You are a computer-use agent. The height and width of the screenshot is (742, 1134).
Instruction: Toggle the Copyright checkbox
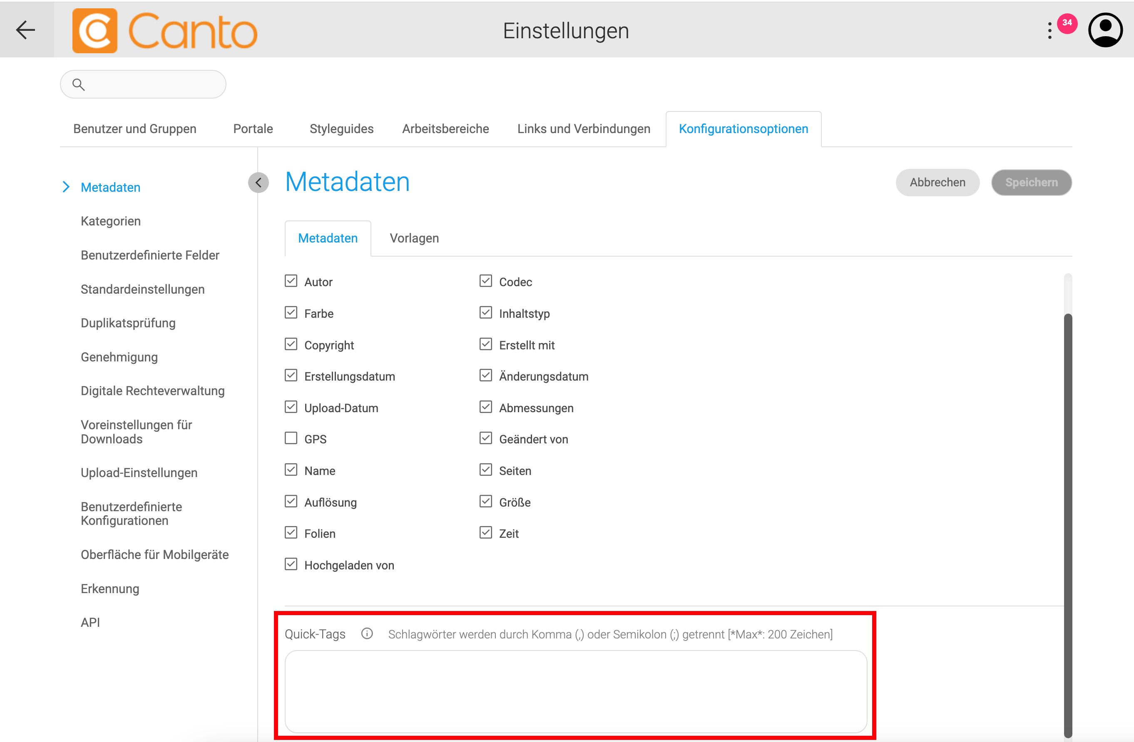[x=291, y=344]
